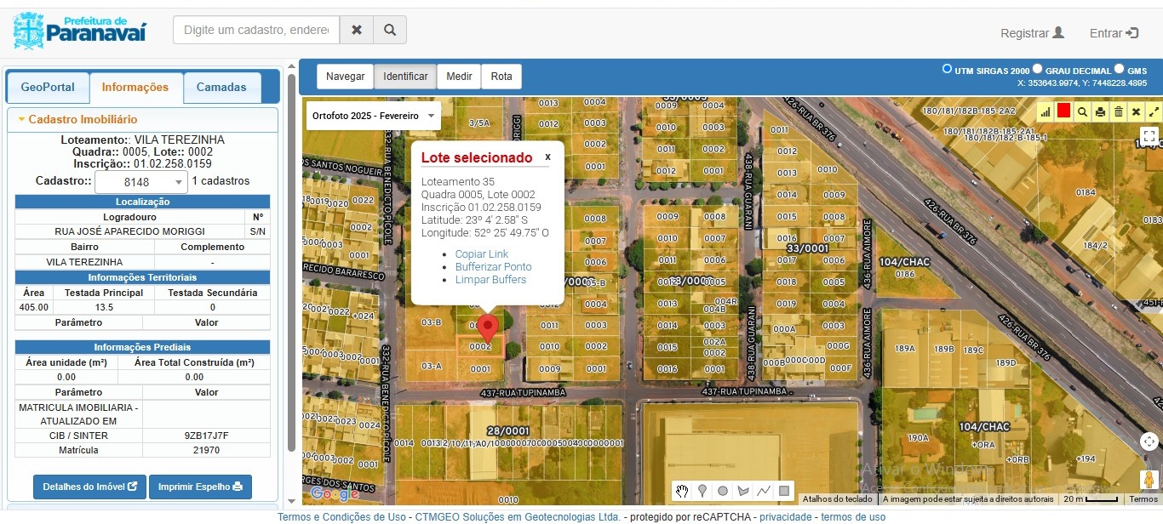This screenshot has width=1163, height=524.
Task: Click the Detalhes do Imóvel button
Action: pos(89,487)
